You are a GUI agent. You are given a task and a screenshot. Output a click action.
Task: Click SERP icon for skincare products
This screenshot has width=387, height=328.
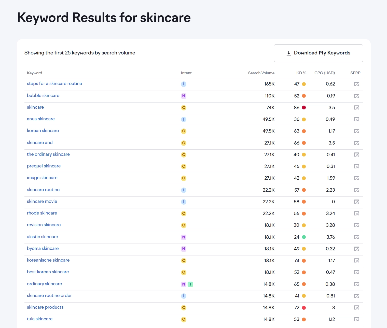tap(356, 308)
